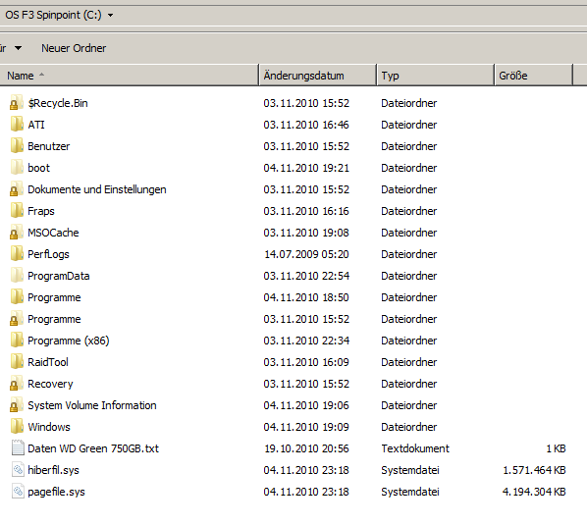Screen dimensions: 587x525
Task: Open the $Recycle.Bin folder icon
Action: 16,103
